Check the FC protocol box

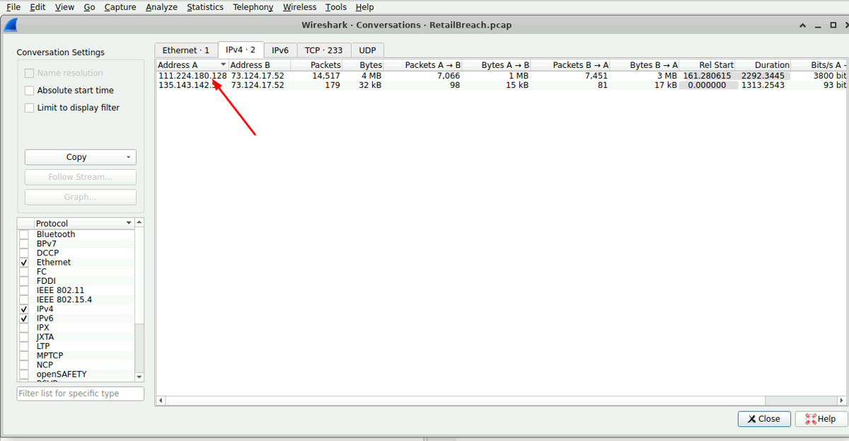[24, 272]
